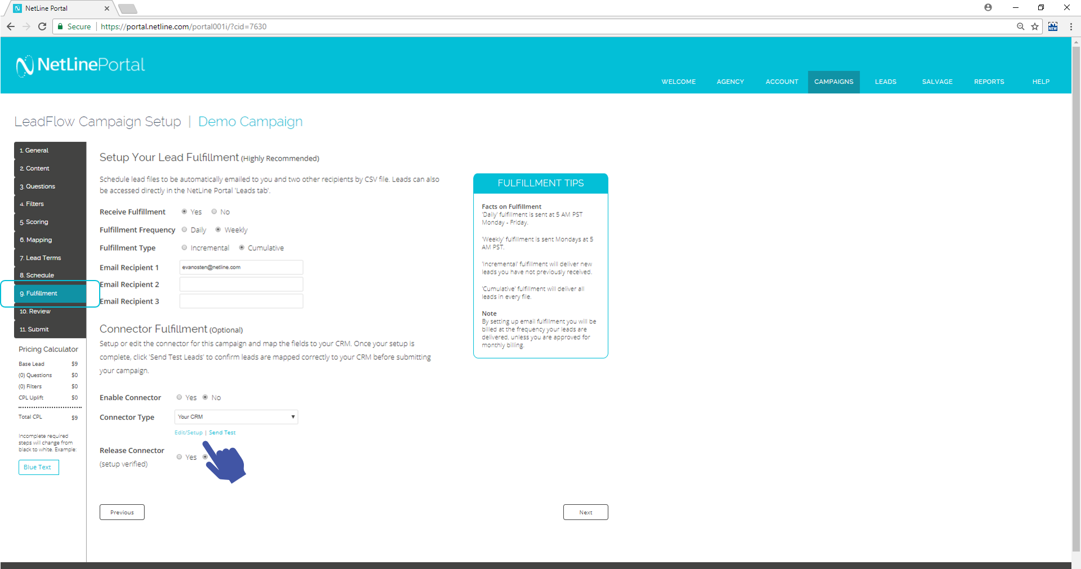1081x569 pixels.
Task: Choose Weekly fulfillment frequency
Action: click(x=218, y=230)
